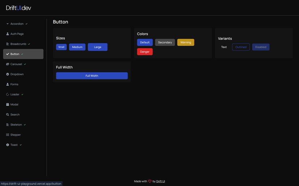Click the Text variant button

[x=224, y=47]
